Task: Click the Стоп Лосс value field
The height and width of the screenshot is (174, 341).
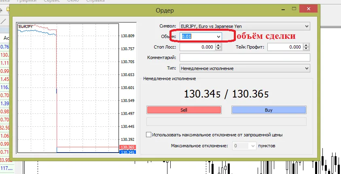Action: pos(197,47)
